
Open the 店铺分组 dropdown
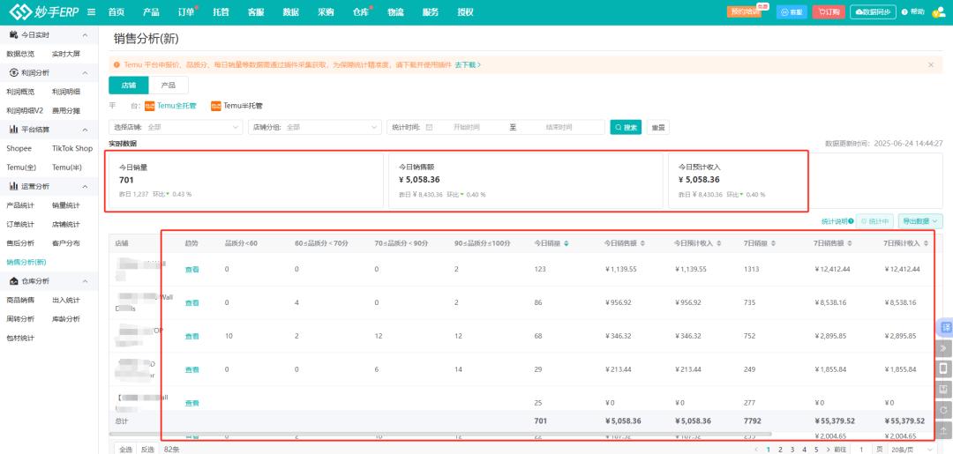pos(315,127)
